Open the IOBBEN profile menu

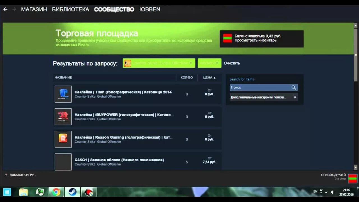(x=150, y=9)
